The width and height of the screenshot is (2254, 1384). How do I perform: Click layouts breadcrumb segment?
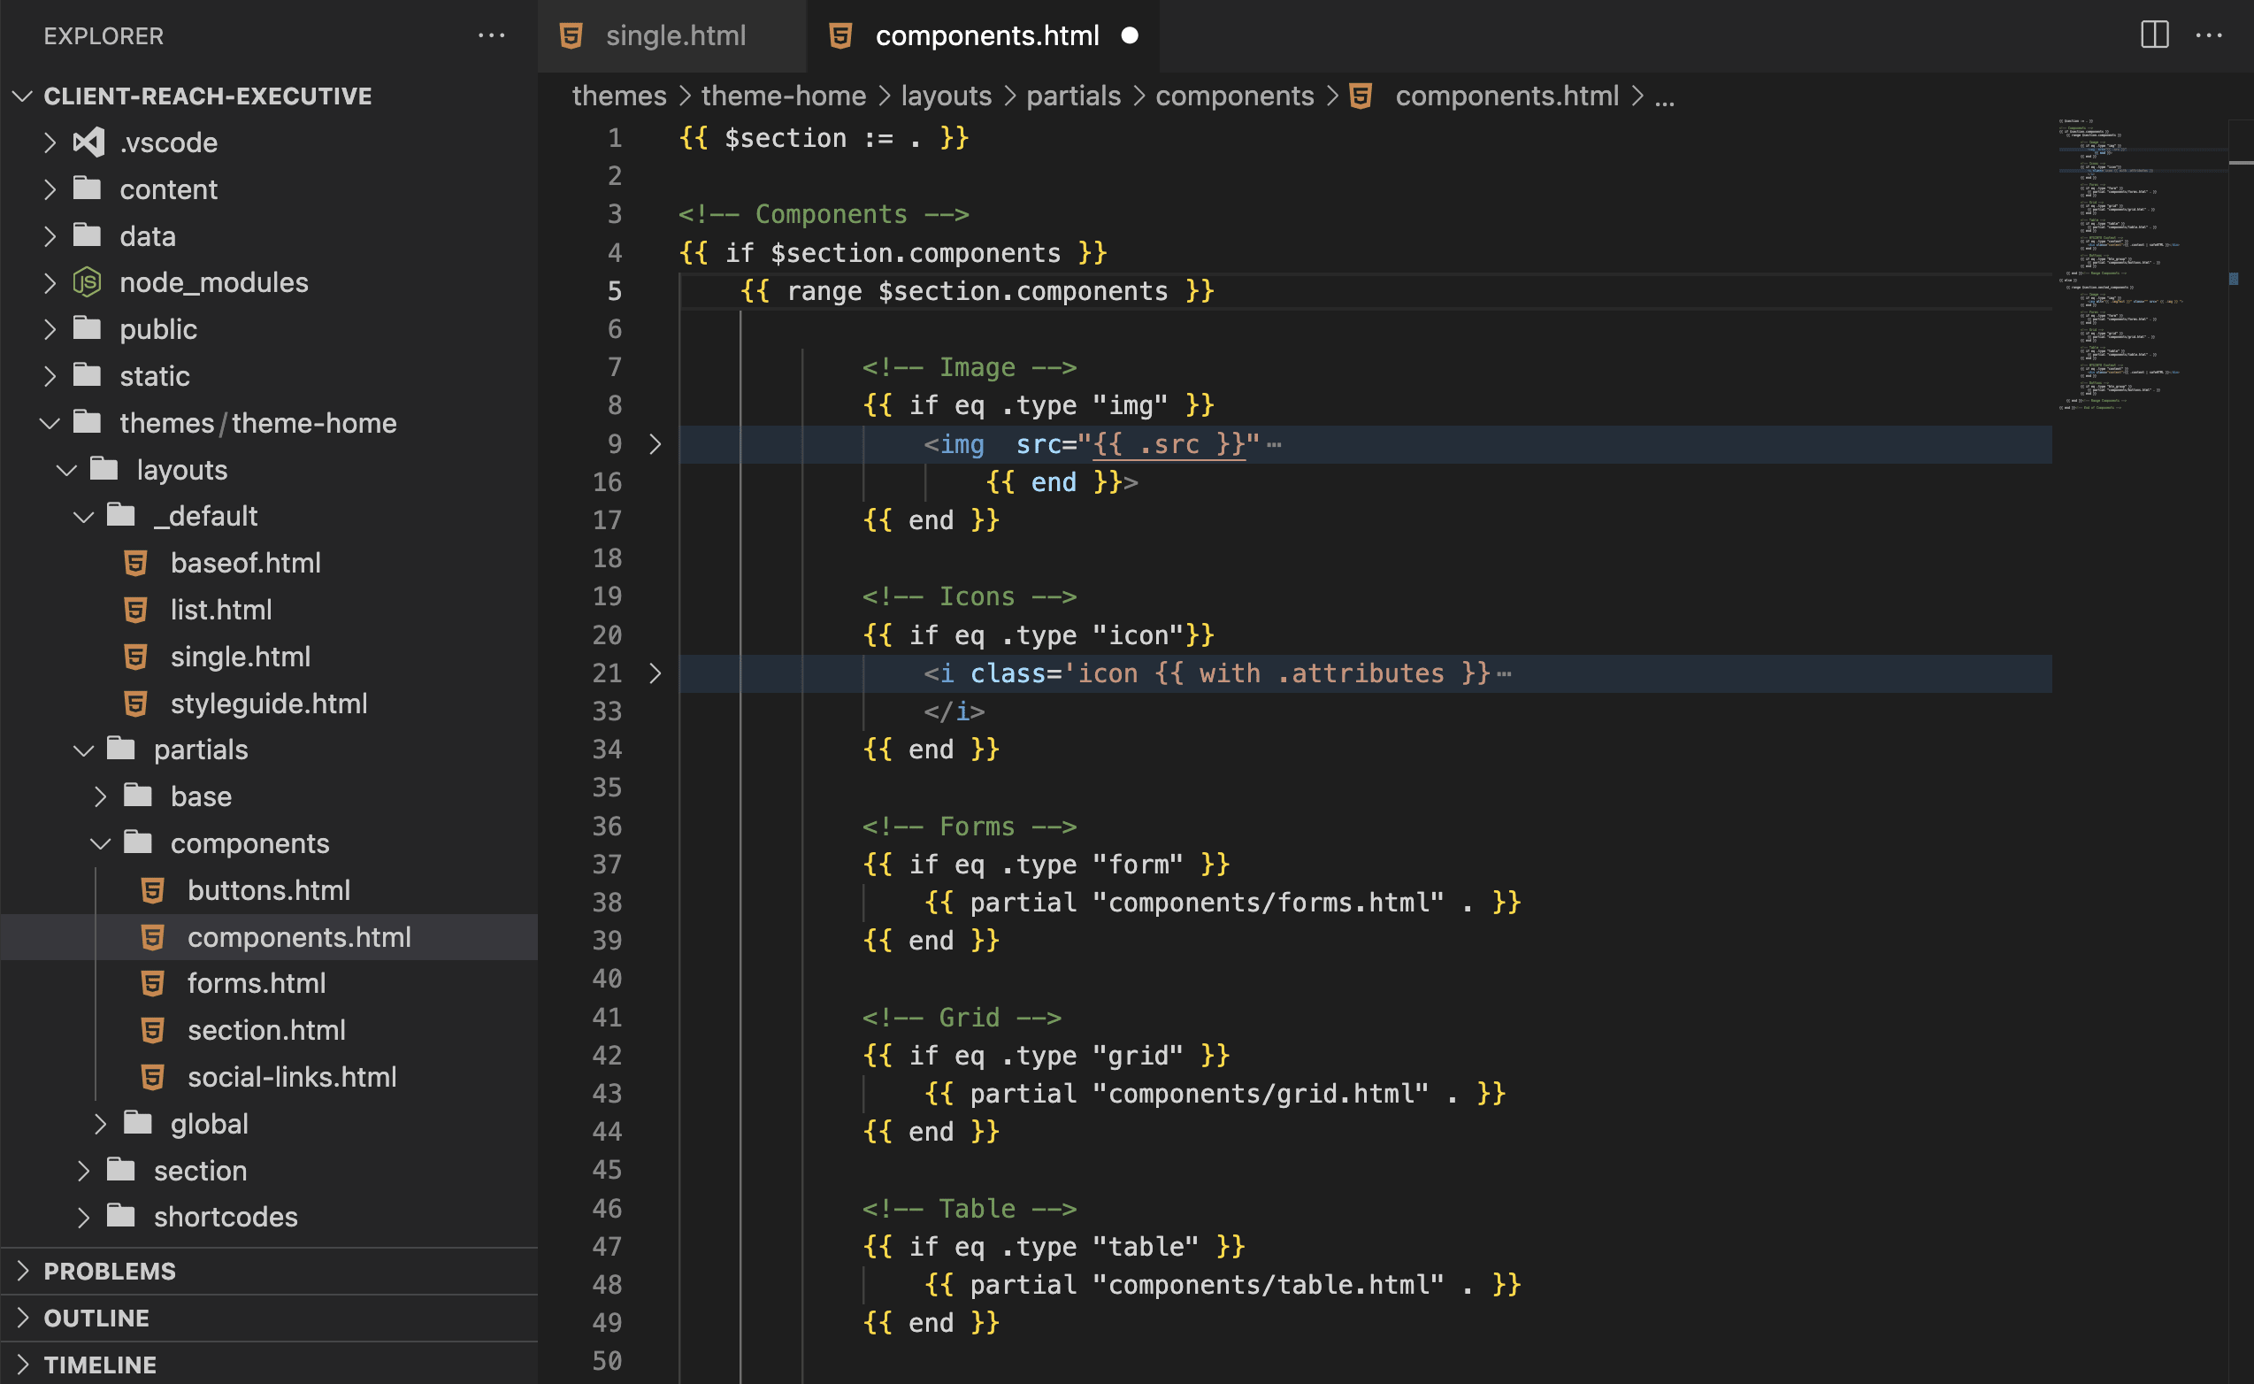pyautogui.click(x=946, y=96)
